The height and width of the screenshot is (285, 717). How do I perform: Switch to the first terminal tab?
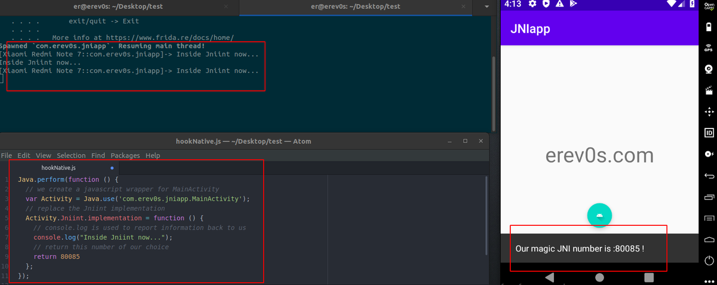click(x=119, y=7)
